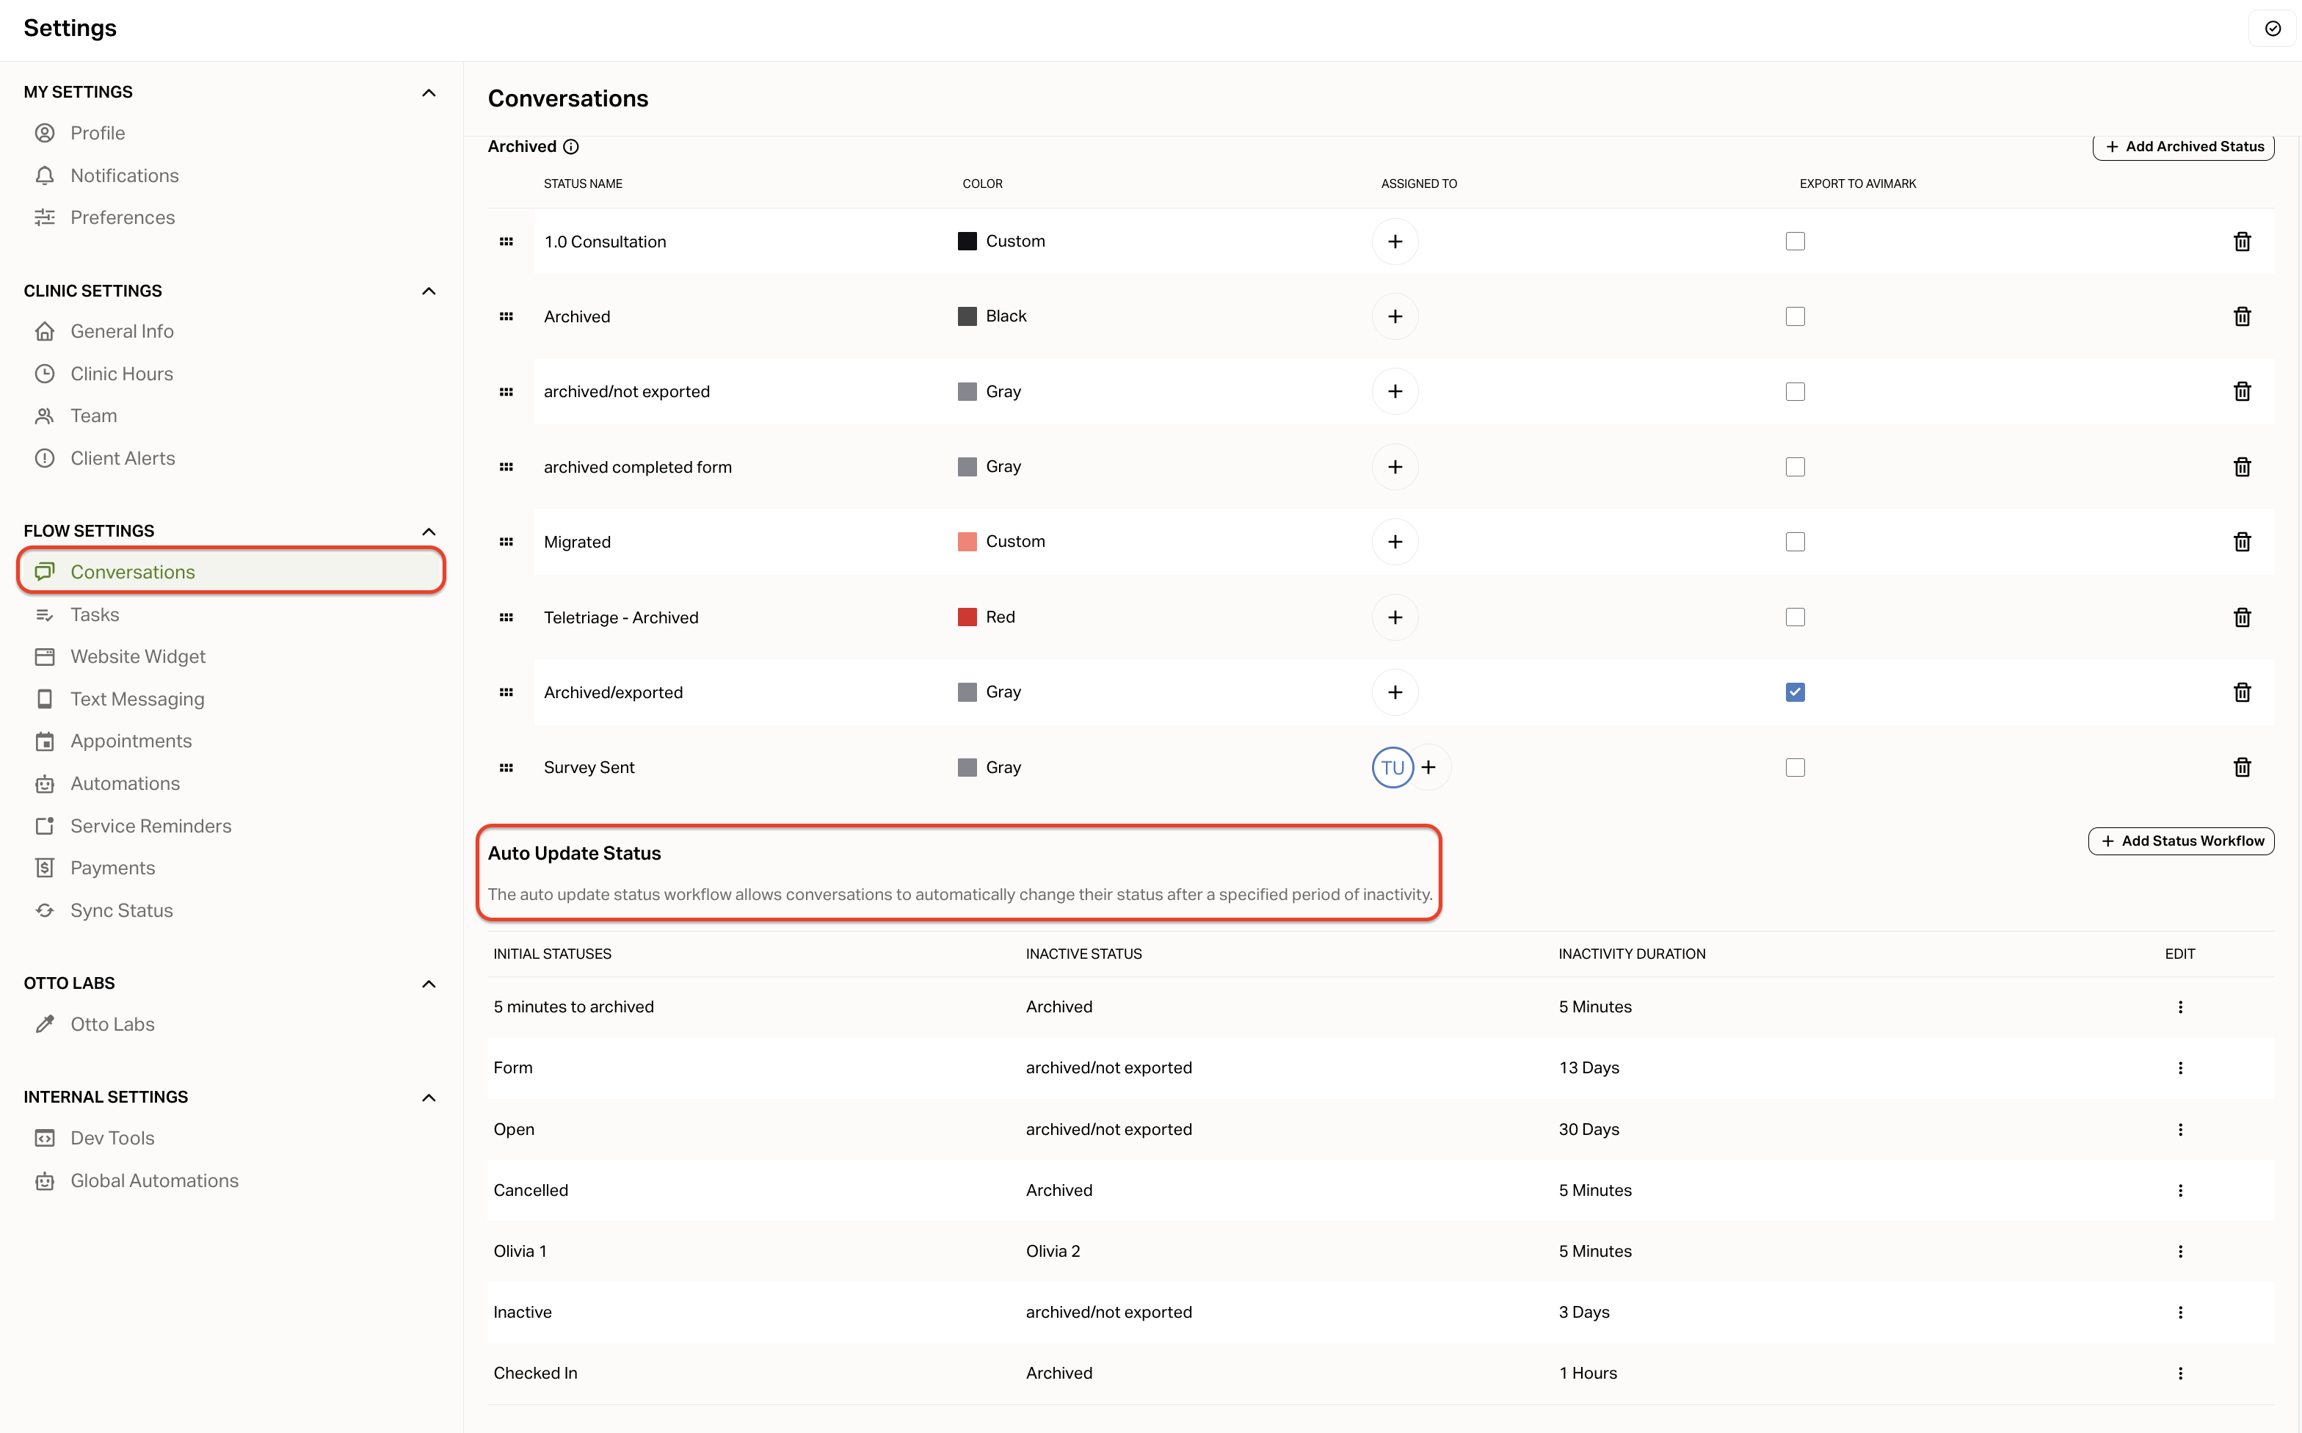Screen dimensions: 2302x1433
Task: Delete the Archived/exported status
Action: 2241,693
